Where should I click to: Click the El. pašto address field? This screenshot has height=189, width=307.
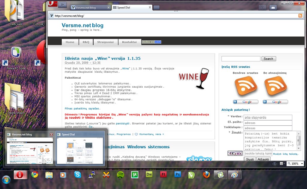268,123
